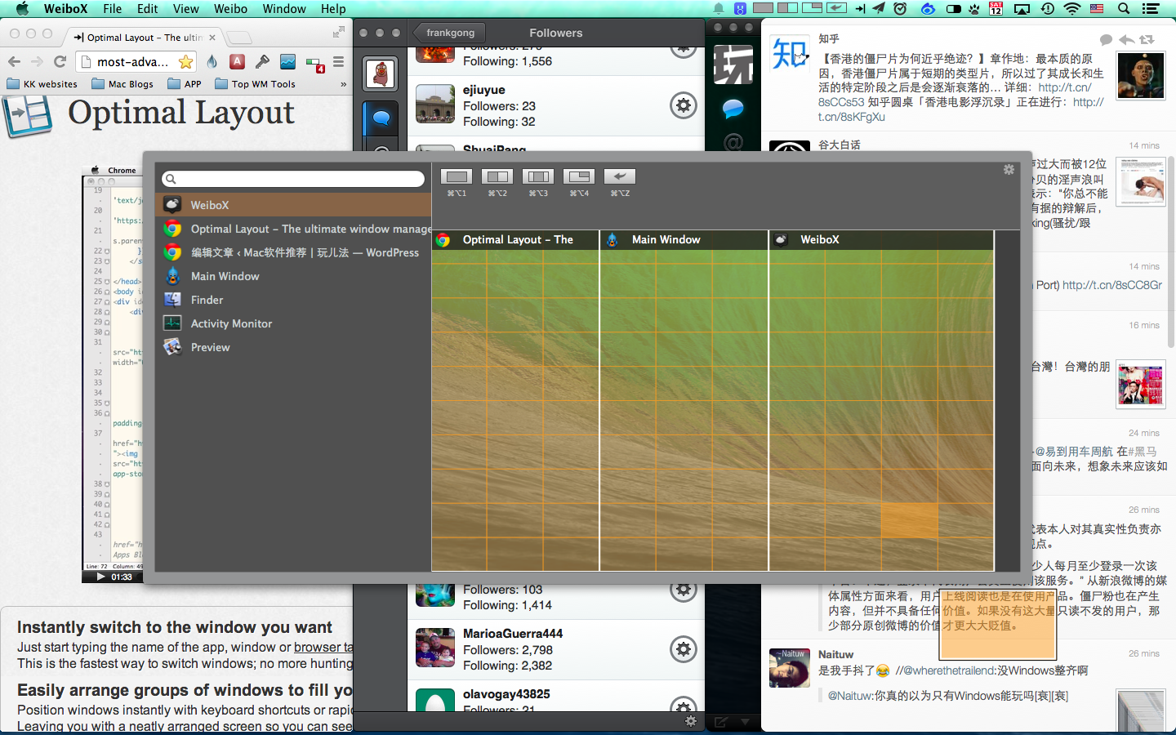
Task: Click the retweet icon on the Zhihu post
Action: point(1147,39)
